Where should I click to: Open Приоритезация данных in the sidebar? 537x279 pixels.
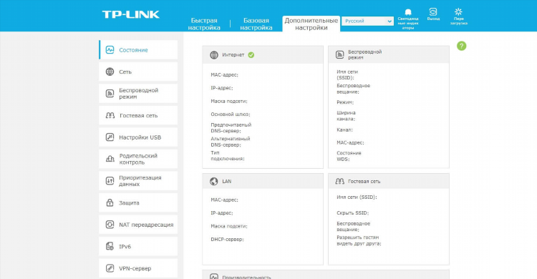[138, 181]
